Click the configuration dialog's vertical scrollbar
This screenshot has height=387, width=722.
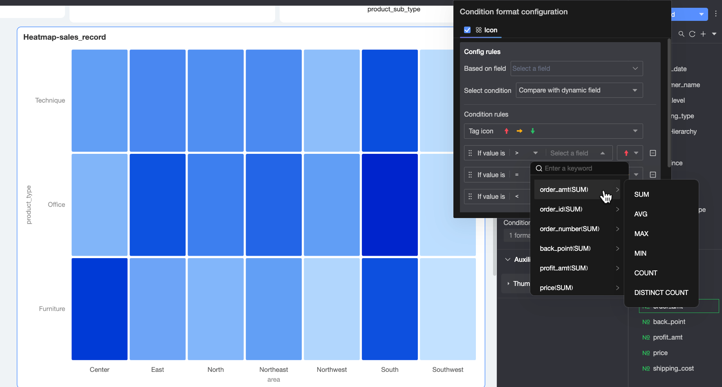[669, 102]
